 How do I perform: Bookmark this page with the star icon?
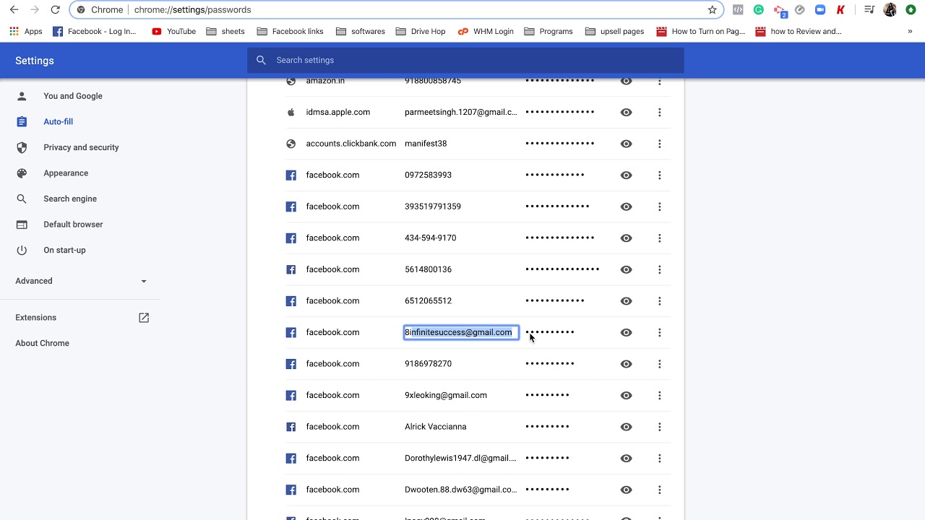click(x=712, y=10)
